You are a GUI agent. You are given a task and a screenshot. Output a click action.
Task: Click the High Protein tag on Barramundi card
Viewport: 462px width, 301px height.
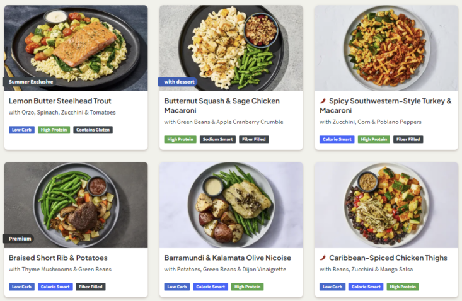coord(247,287)
